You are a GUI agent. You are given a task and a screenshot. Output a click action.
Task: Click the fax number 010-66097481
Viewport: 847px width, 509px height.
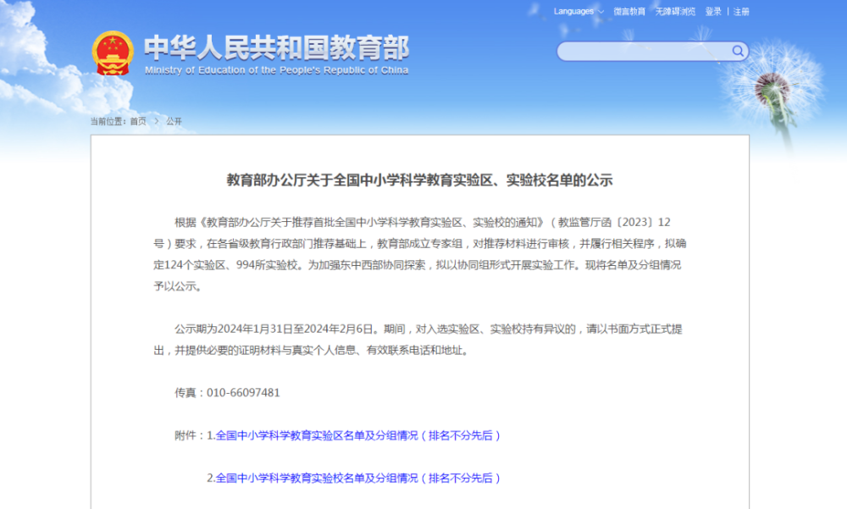click(x=243, y=393)
